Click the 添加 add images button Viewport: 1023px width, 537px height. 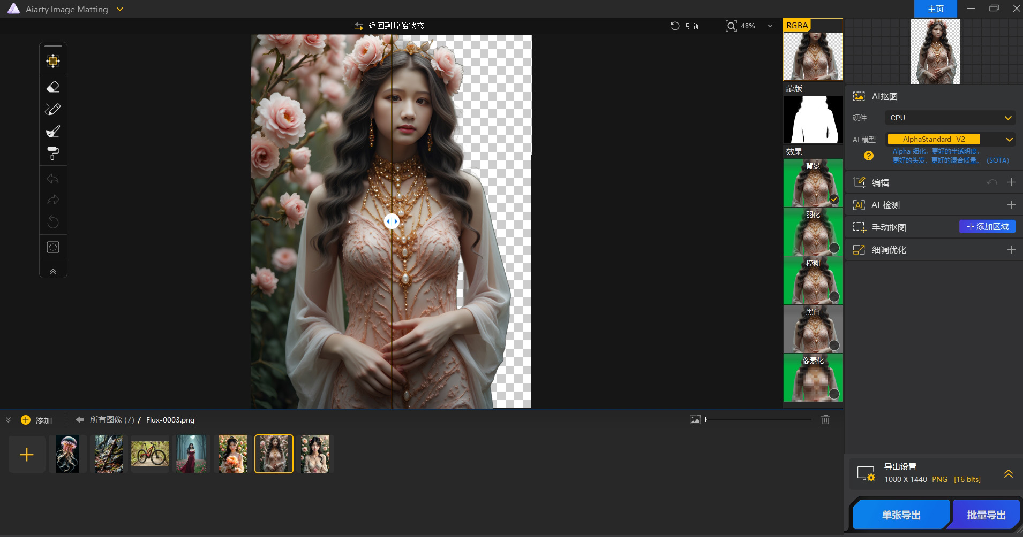(36, 420)
